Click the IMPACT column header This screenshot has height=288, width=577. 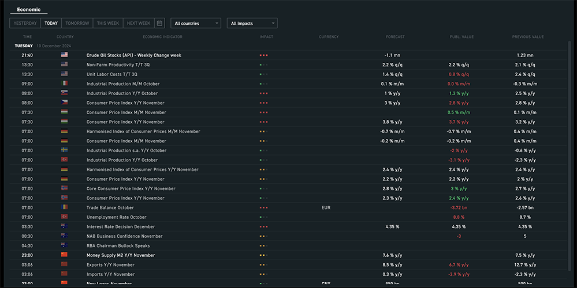click(266, 37)
